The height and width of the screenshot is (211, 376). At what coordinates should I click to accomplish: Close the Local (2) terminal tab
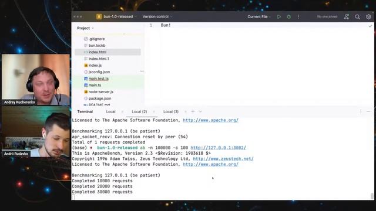click(x=154, y=112)
